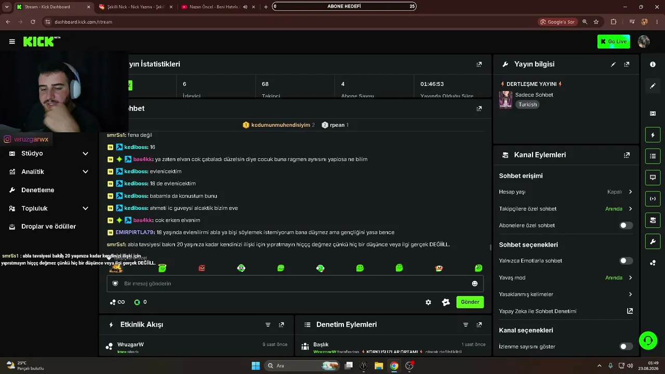Toggle the broadcast widget in right rail
The width and height of the screenshot is (665, 374).
click(653, 199)
